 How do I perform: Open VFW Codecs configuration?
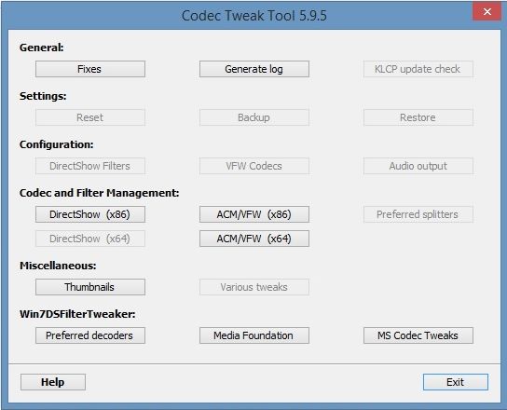point(254,166)
